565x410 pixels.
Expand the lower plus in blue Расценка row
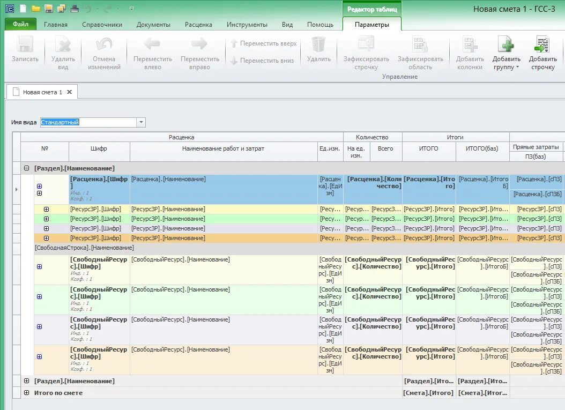(x=39, y=193)
